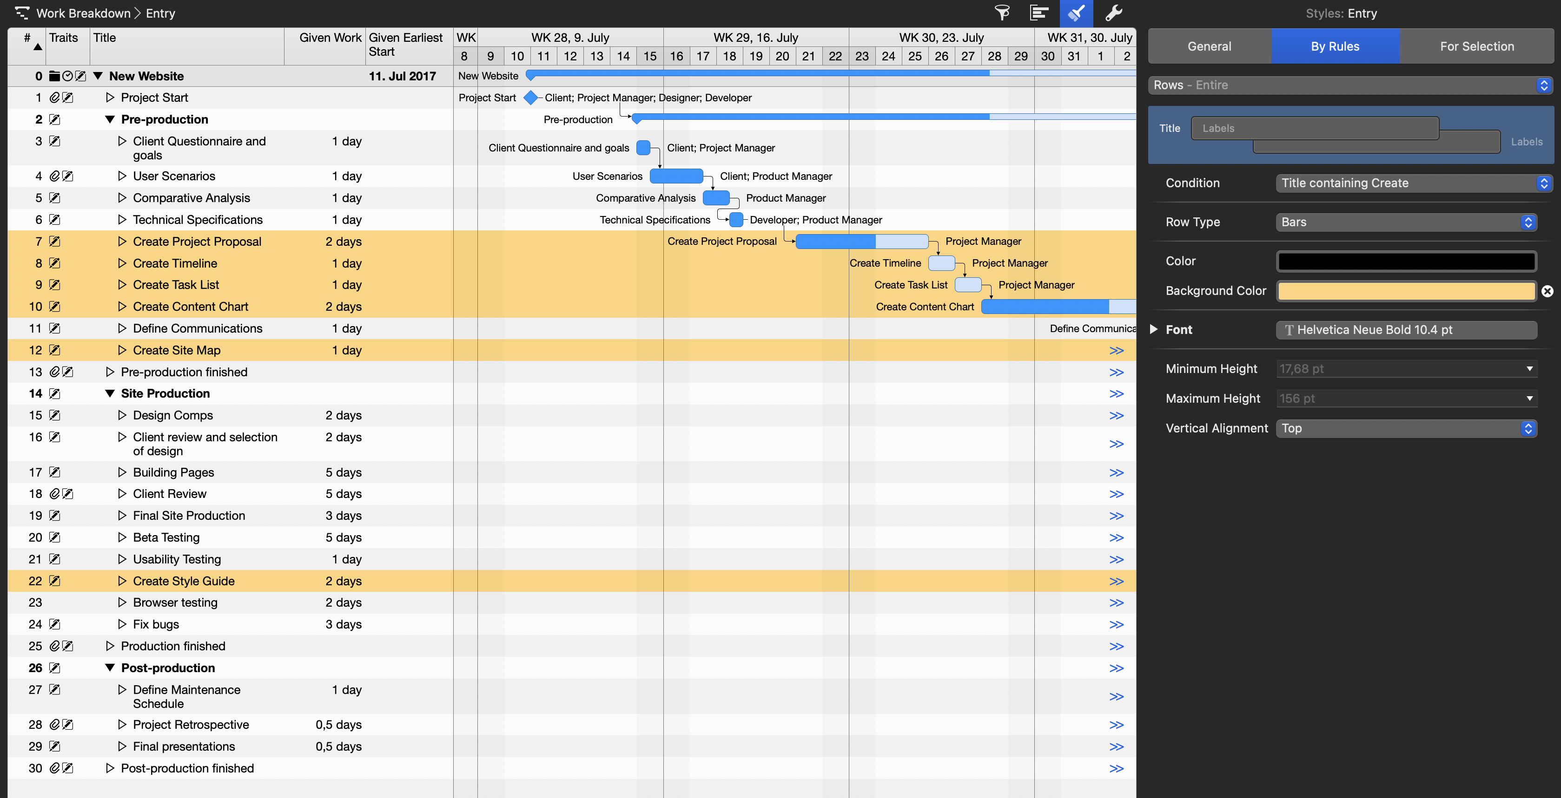Open the Rows - Entire dropdown
The height and width of the screenshot is (798, 1561).
1351,85
